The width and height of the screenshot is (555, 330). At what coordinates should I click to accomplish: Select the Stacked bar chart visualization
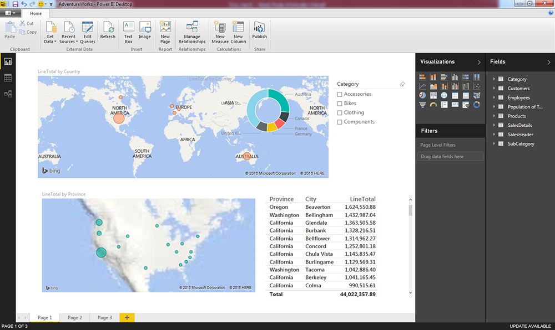point(422,78)
